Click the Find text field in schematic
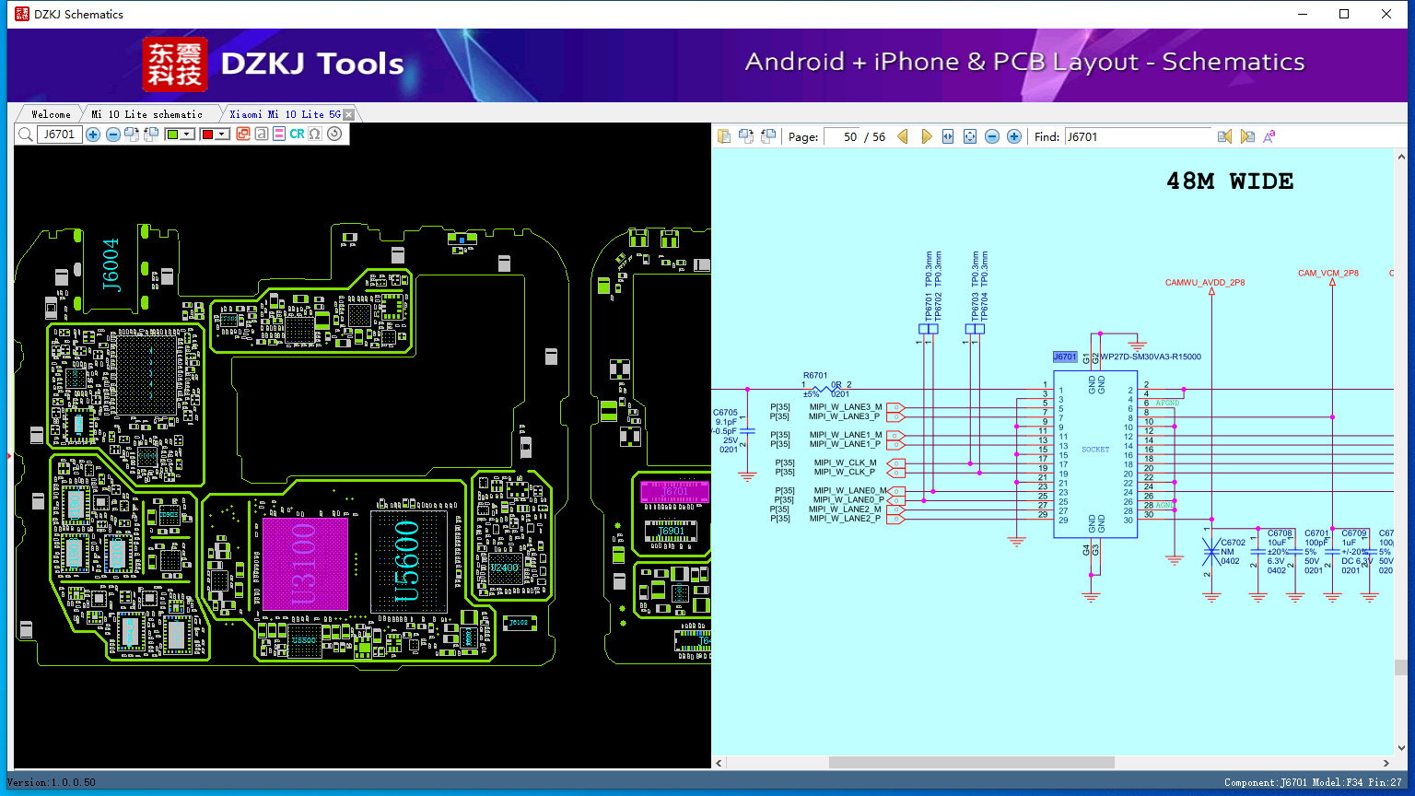Screen dimensions: 1415x796 click(1139, 136)
